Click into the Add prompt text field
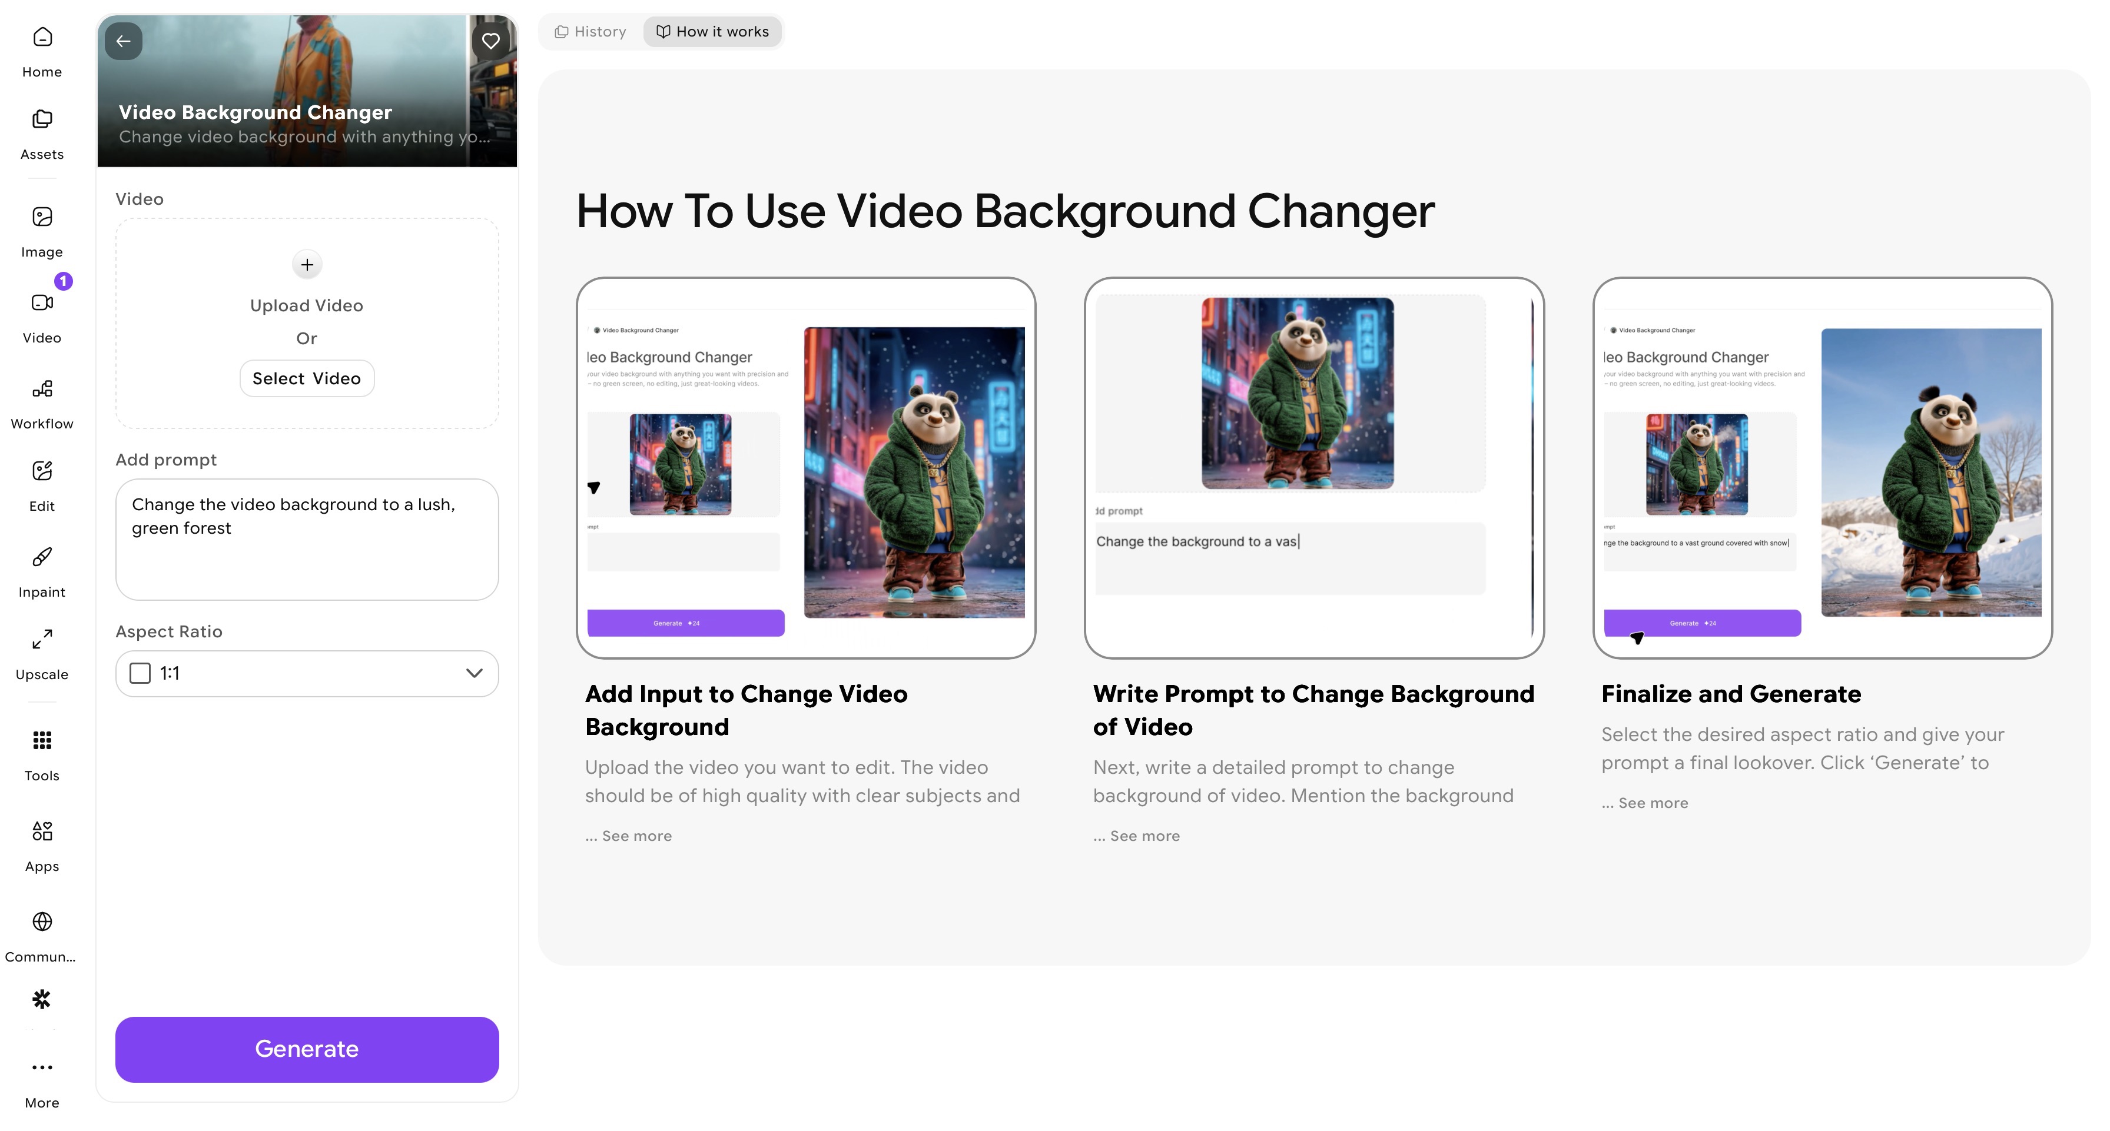Screen dimensions: 2110x1131 pos(306,541)
